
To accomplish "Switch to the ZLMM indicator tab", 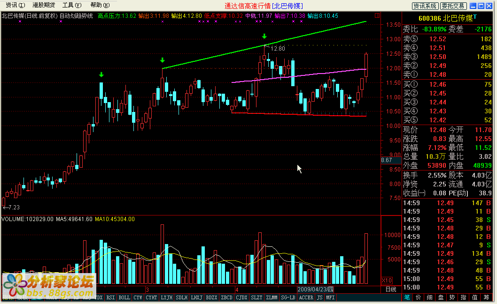I will (x=272, y=297).
